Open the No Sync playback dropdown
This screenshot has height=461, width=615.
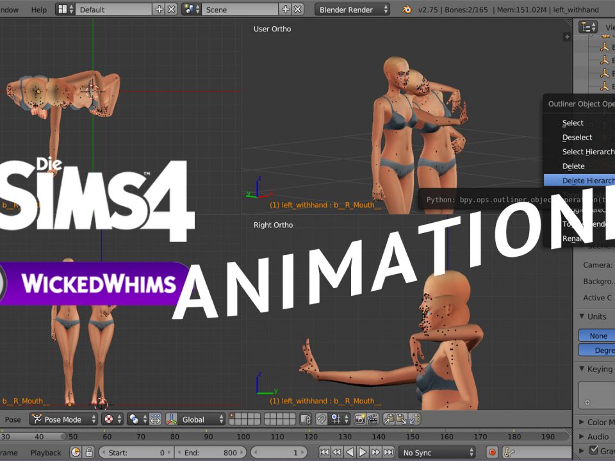coord(438,453)
